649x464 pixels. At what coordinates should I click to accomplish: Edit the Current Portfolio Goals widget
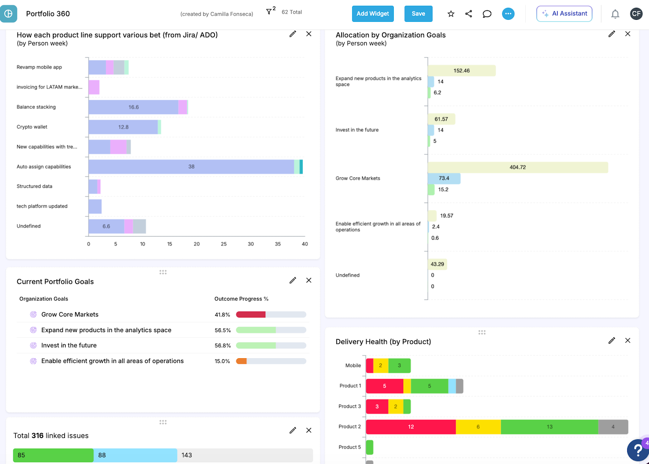click(x=292, y=280)
